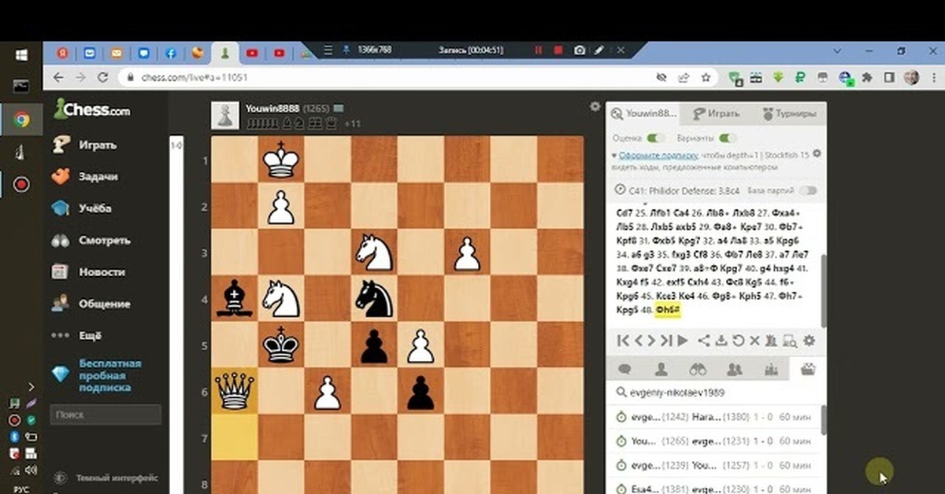Open game evge (1242) vs Hara (1380)

pos(715,419)
